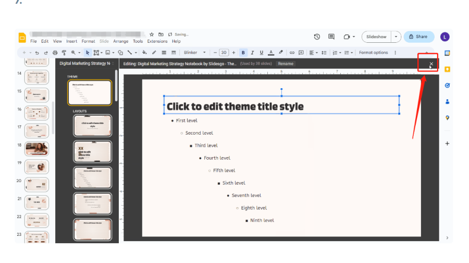This screenshot has height=263, width=469.
Task: Open the Text color picker
Action: (x=271, y=53)
